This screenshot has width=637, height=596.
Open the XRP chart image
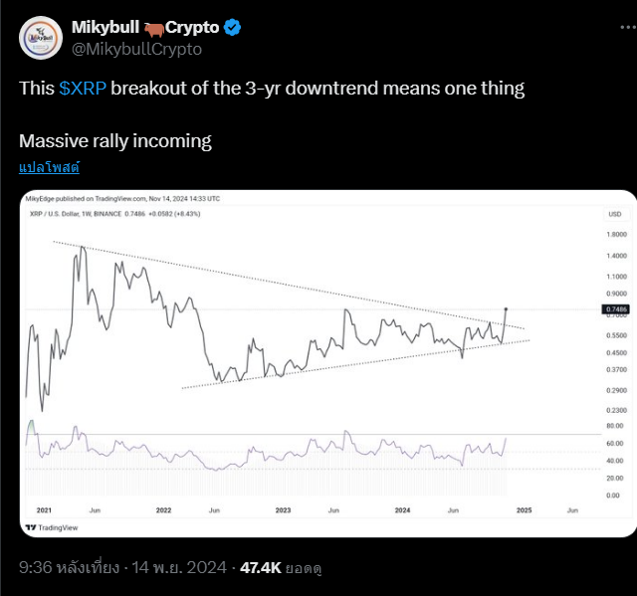click(327, 363)
